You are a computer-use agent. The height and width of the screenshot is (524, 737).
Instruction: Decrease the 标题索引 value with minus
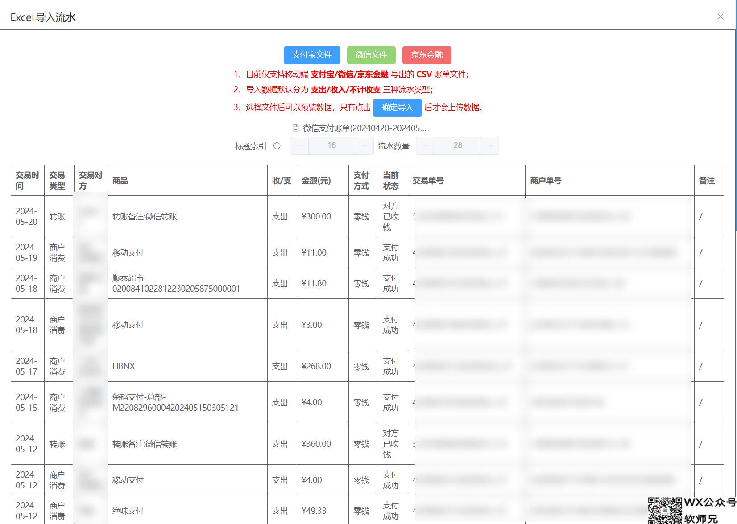coord(299,145)
